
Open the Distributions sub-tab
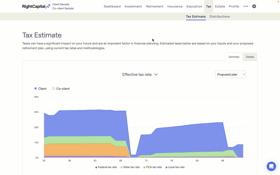[219, 17]
